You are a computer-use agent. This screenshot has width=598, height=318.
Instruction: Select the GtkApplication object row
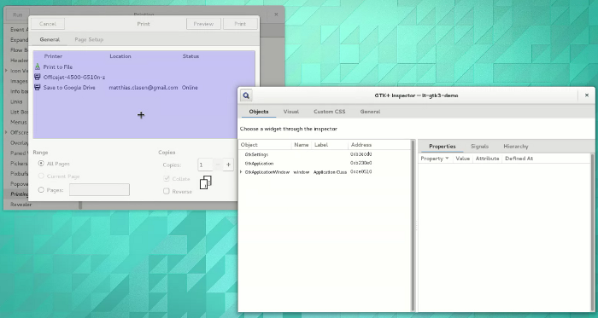tap(325, 163)
